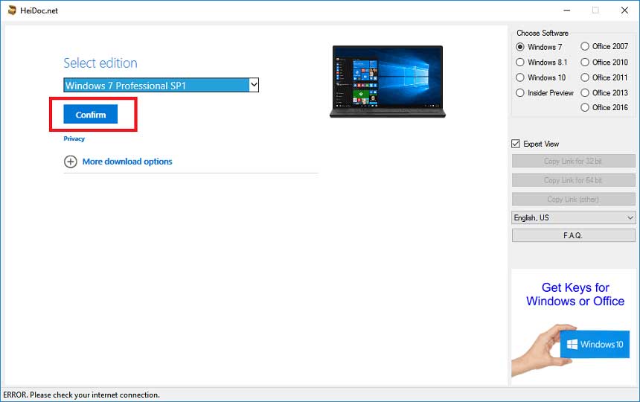
Task: Minimize the HeiDoc.net window
Action: click(566, 10)
